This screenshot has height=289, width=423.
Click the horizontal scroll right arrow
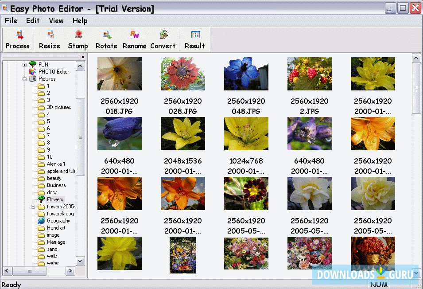tap(70, 270)
